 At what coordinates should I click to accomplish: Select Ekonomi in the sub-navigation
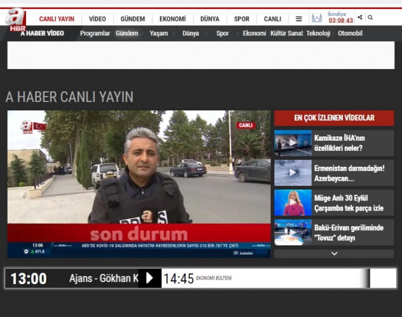(254, 33)
